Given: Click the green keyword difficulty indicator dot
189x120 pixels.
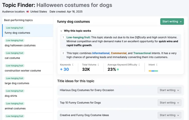Looking at the screenshot, I should (118, 69).
